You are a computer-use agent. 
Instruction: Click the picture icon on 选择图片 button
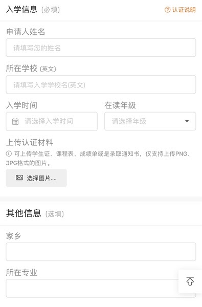(19, 178)
